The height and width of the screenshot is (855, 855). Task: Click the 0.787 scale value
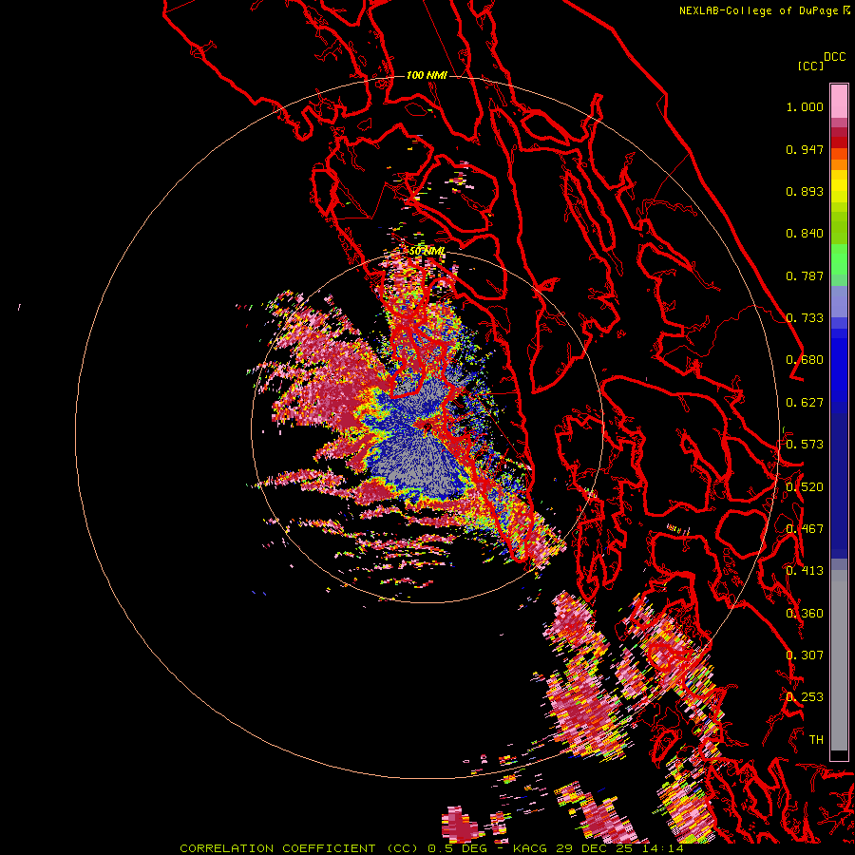805,275
